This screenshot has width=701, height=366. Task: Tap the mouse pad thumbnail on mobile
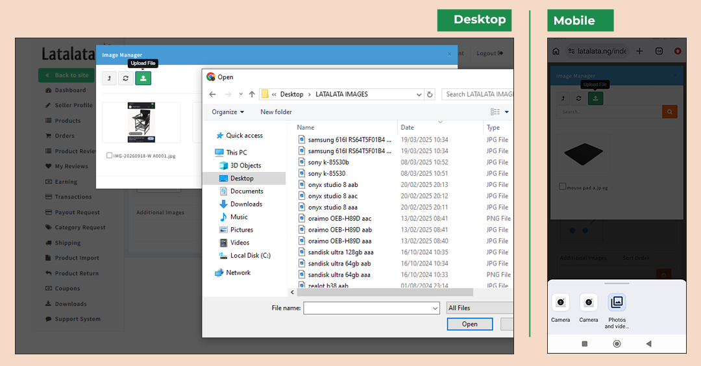[584, 154]
